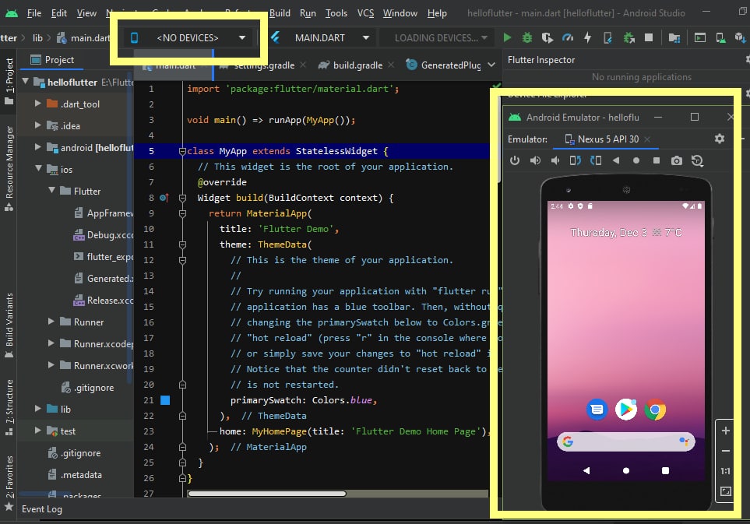Viewport: 750px width, 524px height.
Task: Expand the android [helloflutter] folder
Action: (38, 147)
